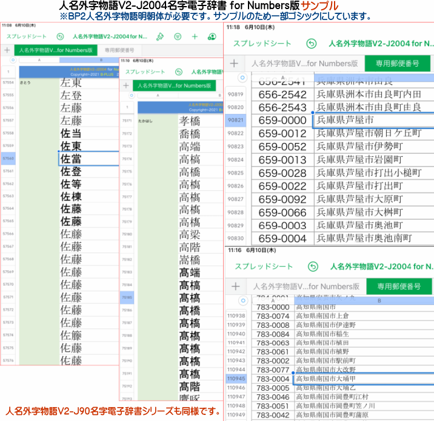Switch to 専用郵便番号 tab in 11:08 window
The height and width of the screenshot is (421, 434).
click(119, 50)
